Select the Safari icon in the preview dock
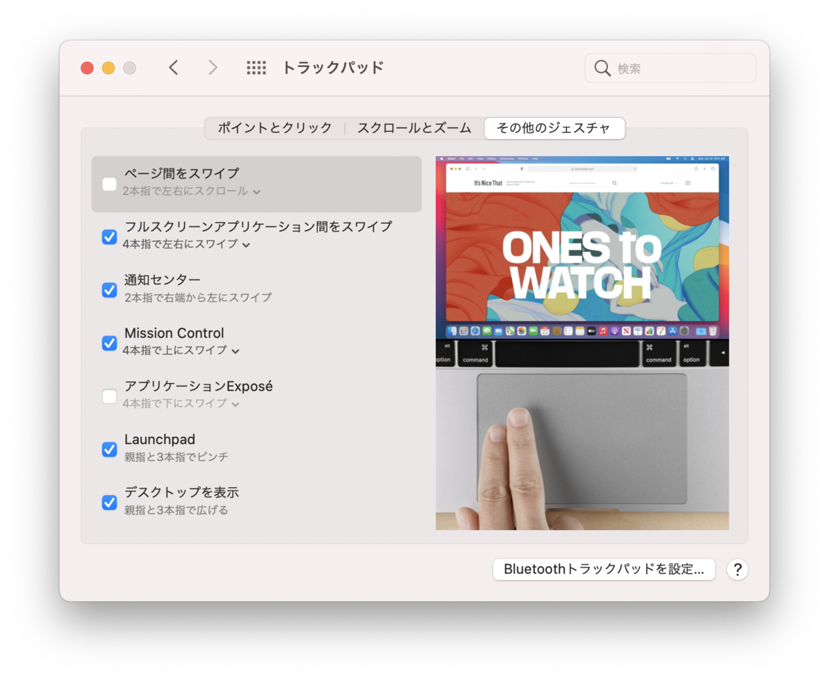The image size is (829, 680). (474, 331)
